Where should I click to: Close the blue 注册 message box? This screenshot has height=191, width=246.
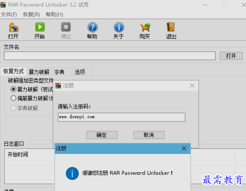184,148
